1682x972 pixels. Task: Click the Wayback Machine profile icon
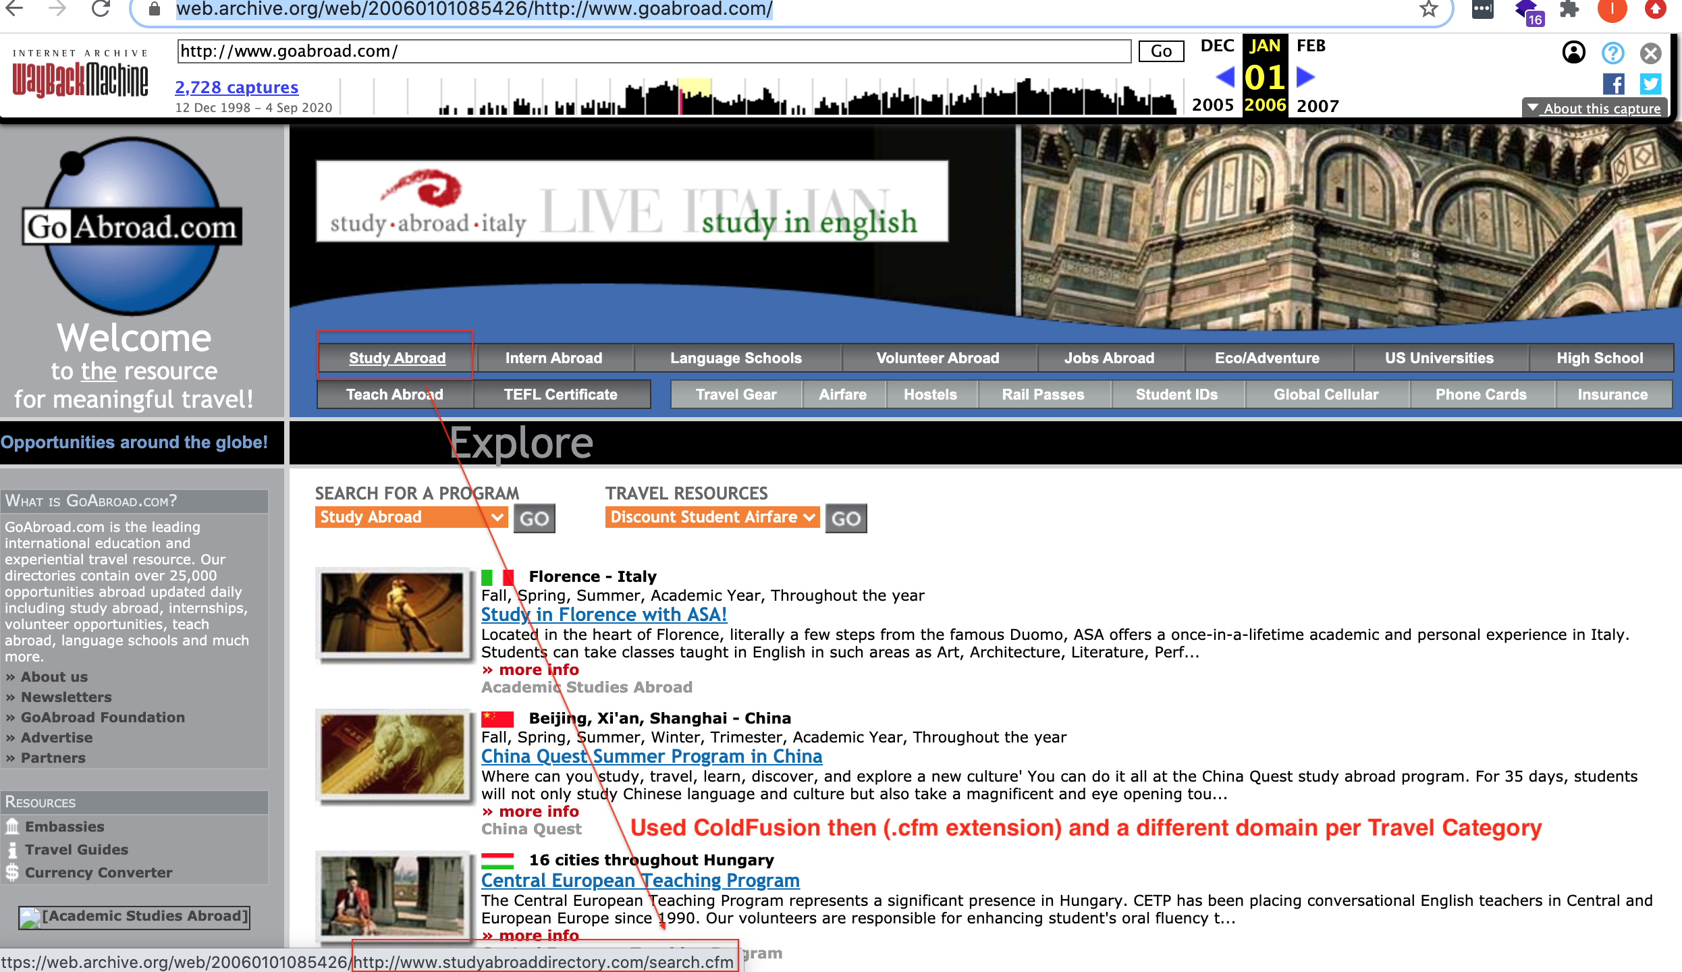(1573, 53)
